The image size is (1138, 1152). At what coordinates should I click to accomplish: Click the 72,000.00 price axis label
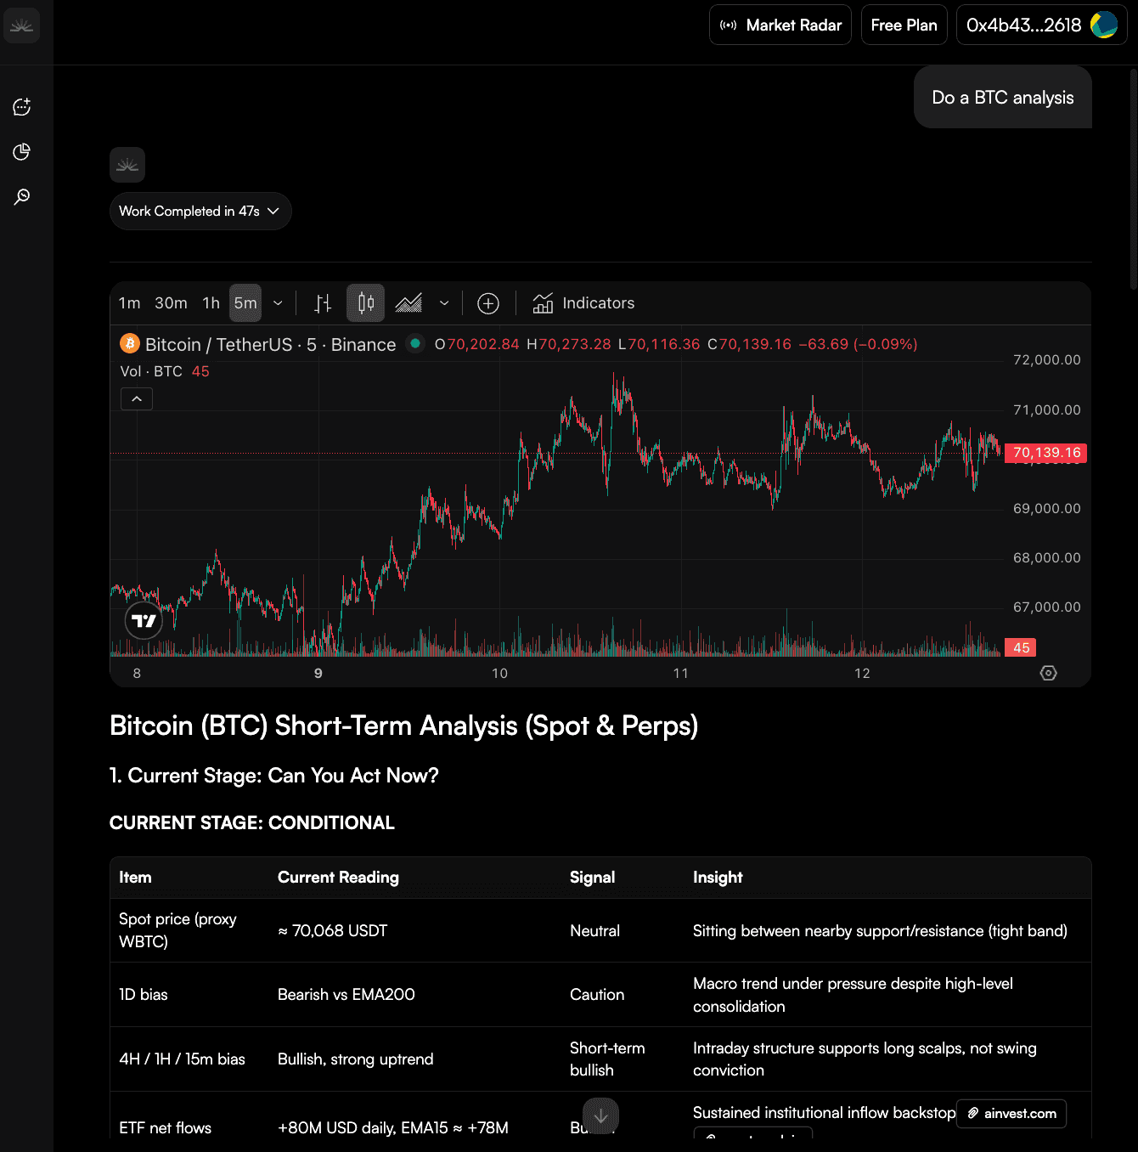[1047, 360]
